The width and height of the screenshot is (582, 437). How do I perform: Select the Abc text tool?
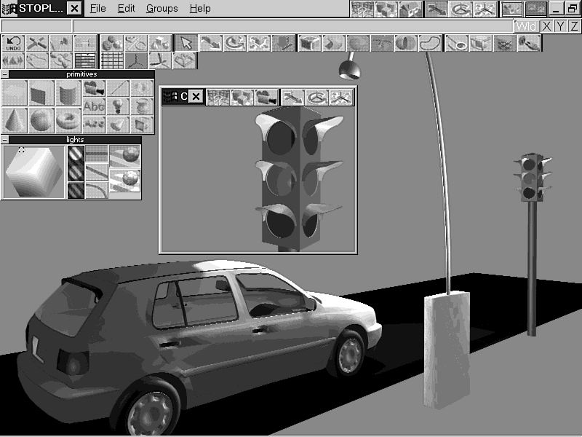click(x=94, y=106)
